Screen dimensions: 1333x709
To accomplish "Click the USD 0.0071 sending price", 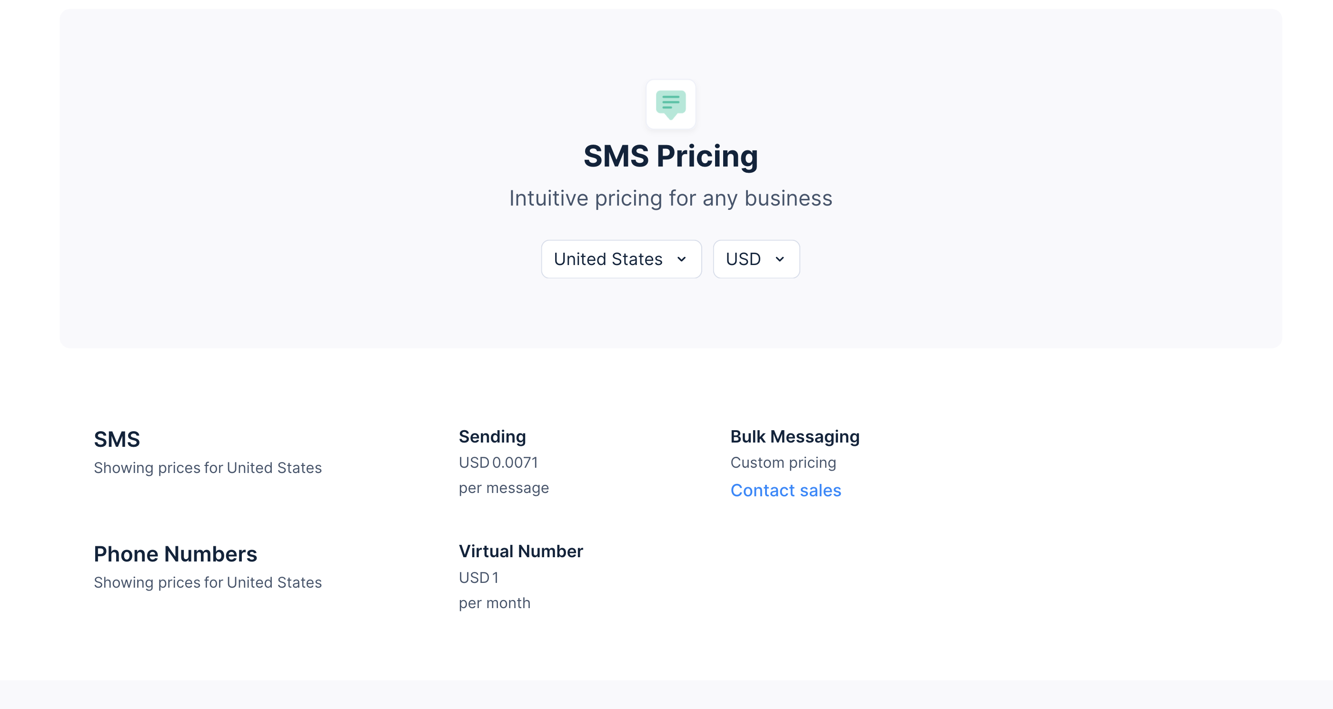I will (x=498, y=463).
